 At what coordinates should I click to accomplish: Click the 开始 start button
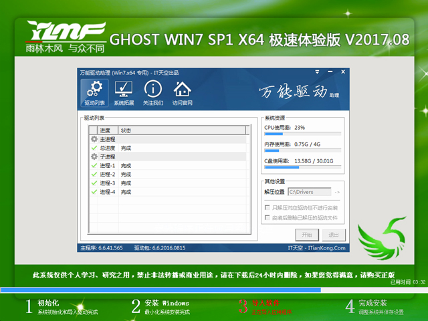point(307,235)
